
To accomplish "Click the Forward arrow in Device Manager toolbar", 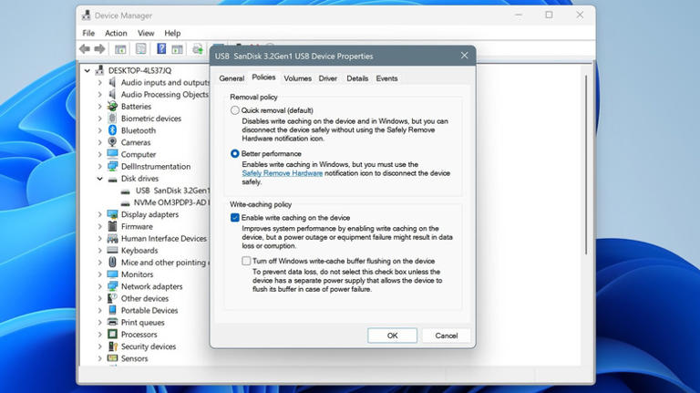I will (100, 48).
